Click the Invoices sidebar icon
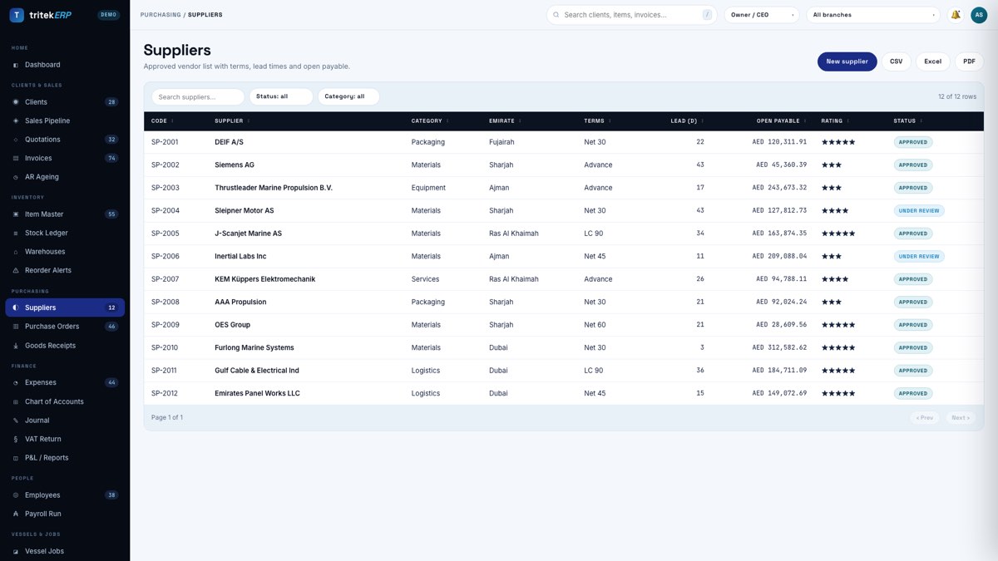This screenshot has height=561, width=998. click(x=16, y=158)
